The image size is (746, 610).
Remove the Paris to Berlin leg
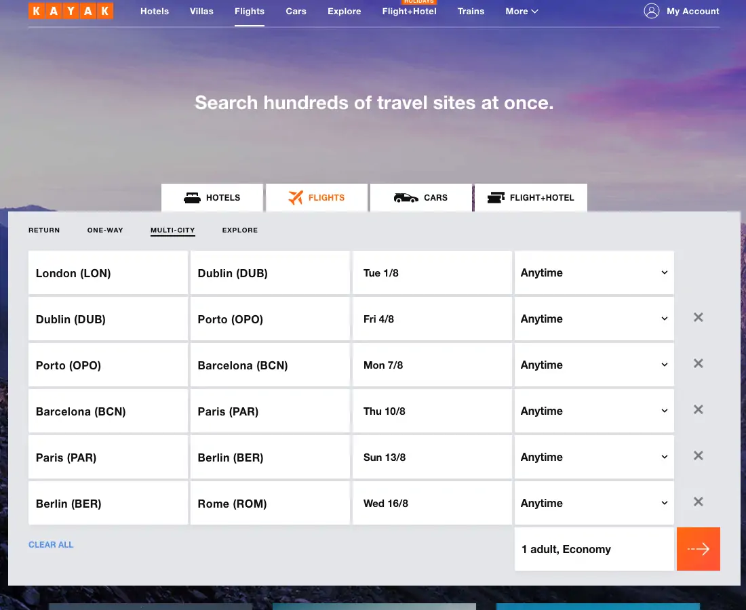698,456
